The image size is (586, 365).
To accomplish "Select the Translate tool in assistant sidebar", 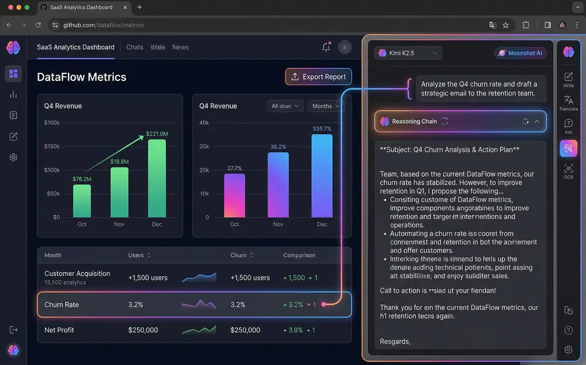I will (x=568, y=103).
